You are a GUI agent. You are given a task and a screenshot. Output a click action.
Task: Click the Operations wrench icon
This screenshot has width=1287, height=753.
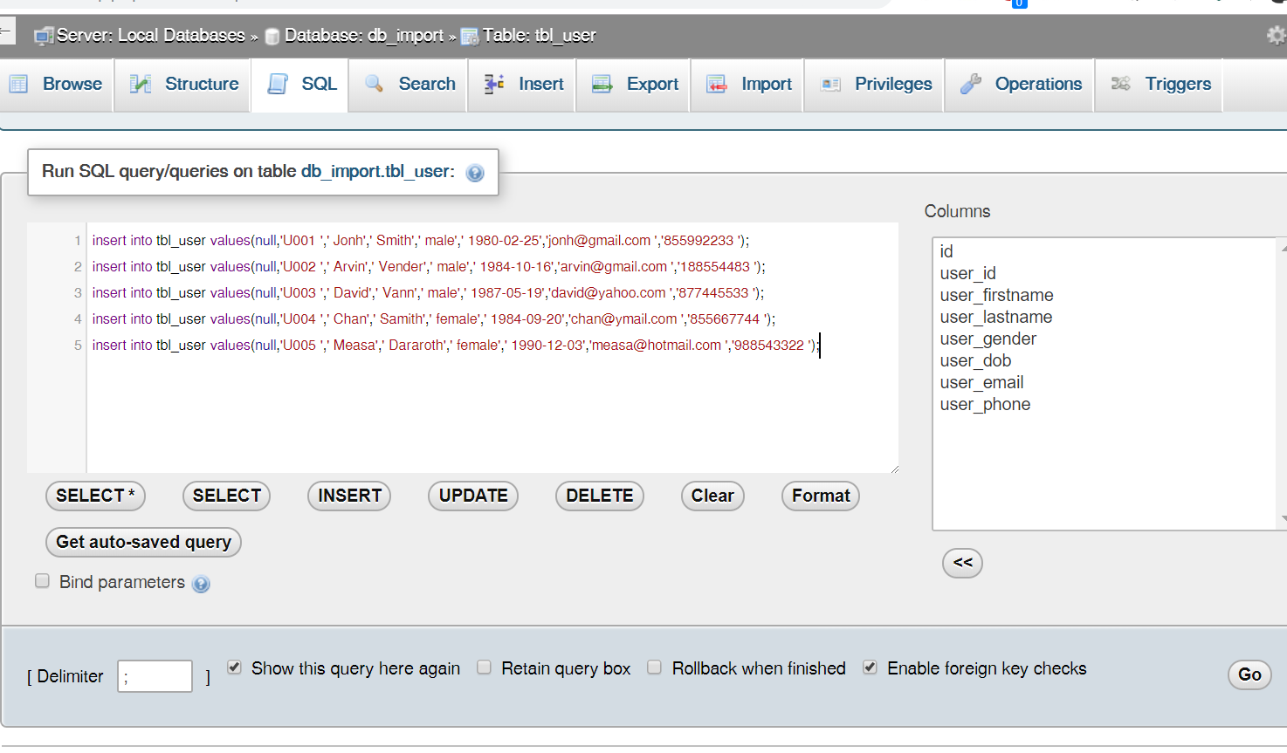pos(971,84)
